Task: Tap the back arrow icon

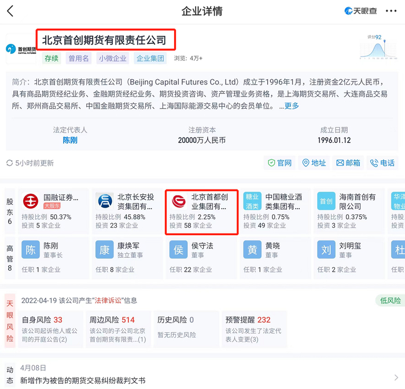Action: tap(10, 11)
